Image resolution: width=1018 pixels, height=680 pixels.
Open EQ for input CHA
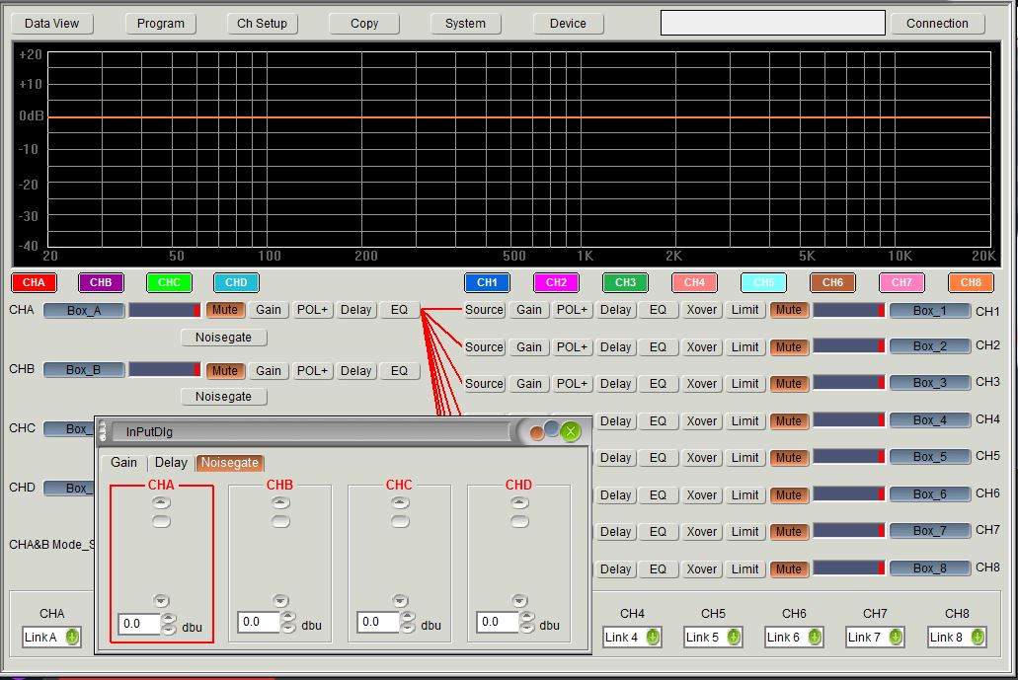pyautogui.click(x=399, y=310)
